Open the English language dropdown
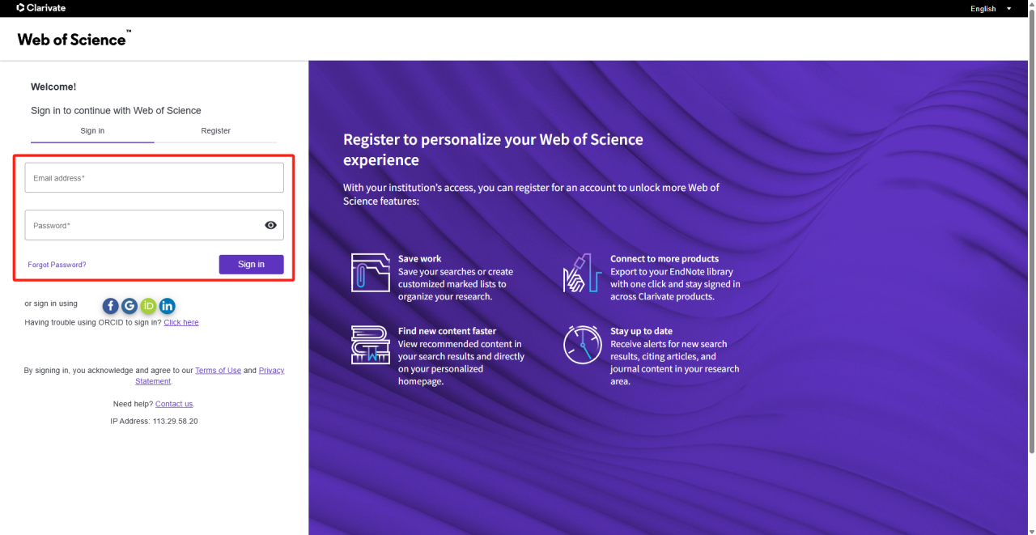 click(x=991, y=9)
